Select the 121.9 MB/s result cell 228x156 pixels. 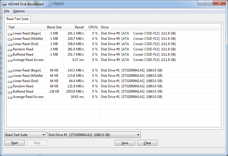pos(76,86)
